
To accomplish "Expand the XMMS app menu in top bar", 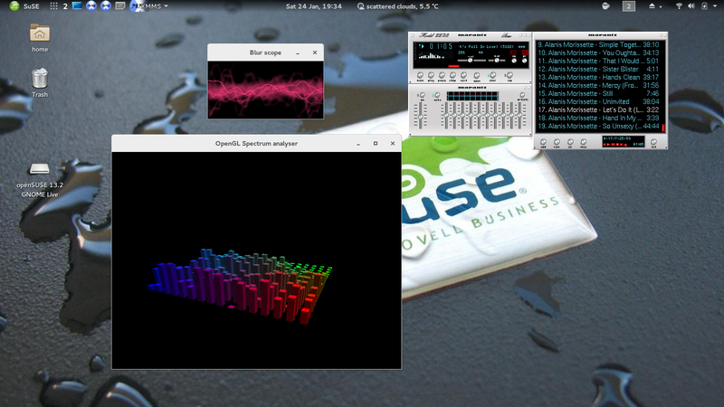I will (x=149, y=6).
